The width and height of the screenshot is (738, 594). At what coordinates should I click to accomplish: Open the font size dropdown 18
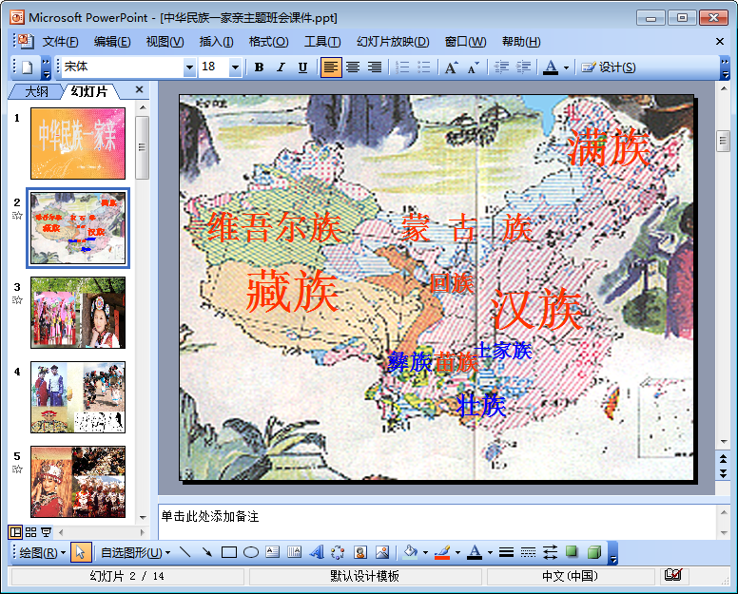pyautogui.click(x=235, y=67)
